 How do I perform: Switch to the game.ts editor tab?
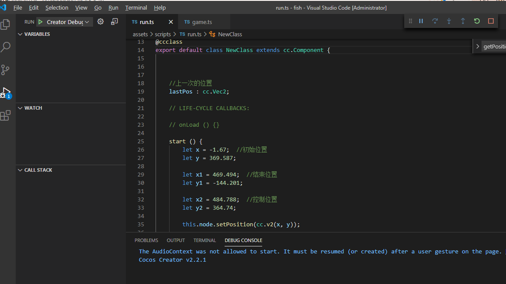click(x=201, y=22)
